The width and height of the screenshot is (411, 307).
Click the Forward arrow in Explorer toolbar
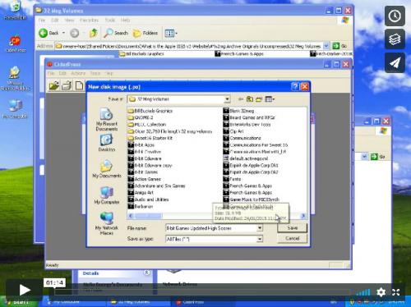coord(74,33)
